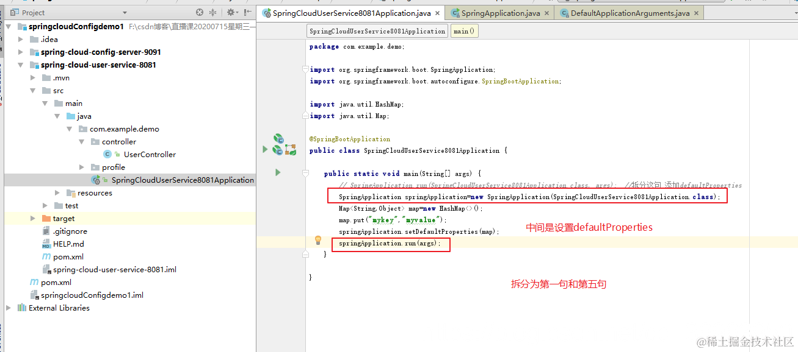This screenshot has width=798, height=352.
Task: Collapse the src folder
Action: click(x=33, y=90)
